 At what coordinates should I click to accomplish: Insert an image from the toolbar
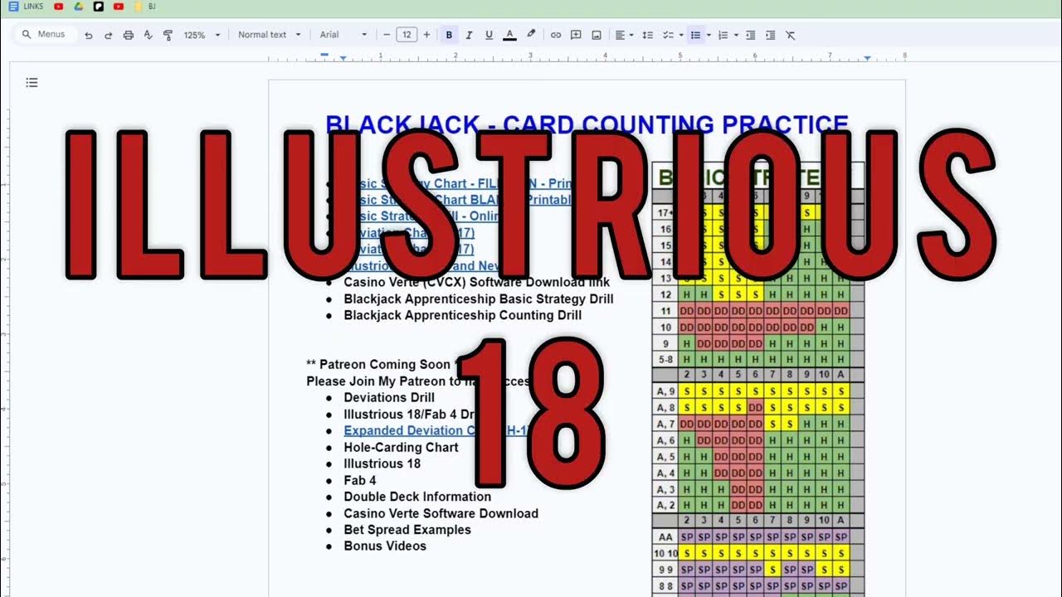click(596, 35)
